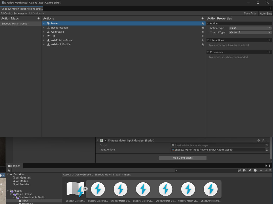Toggle Shadow Match Input Manager enabled checkbox
The height and width of the screenshot is (204, 273).
pos(106,141)
